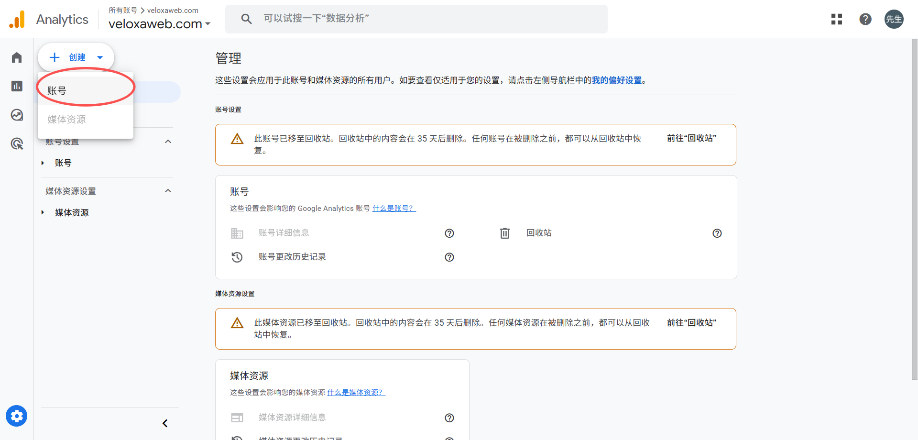Collapse the 账号设置 section
This screenshot has width=918, height=440.
168,141
